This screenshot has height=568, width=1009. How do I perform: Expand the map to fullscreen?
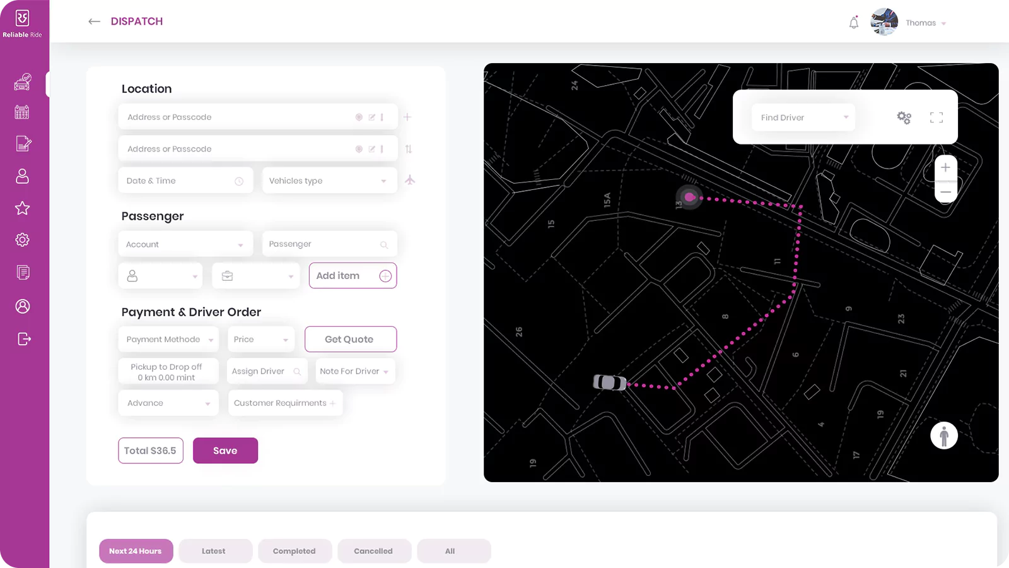(936, 117)
